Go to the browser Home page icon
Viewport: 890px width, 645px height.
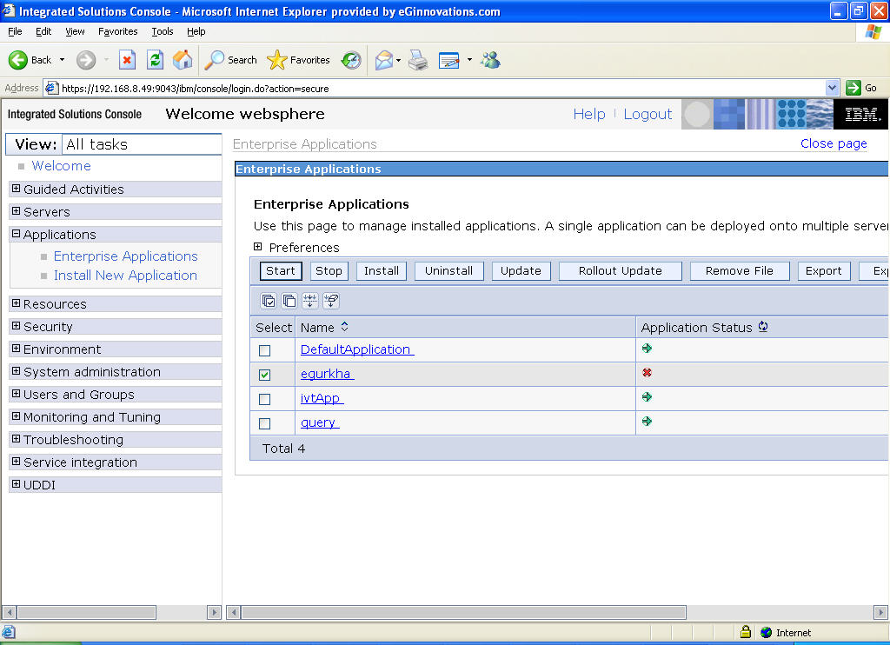(x=183, y=60)
